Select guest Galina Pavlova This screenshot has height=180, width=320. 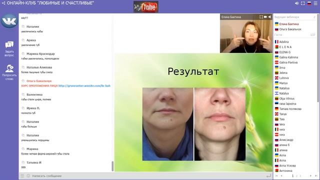point(288,62)
